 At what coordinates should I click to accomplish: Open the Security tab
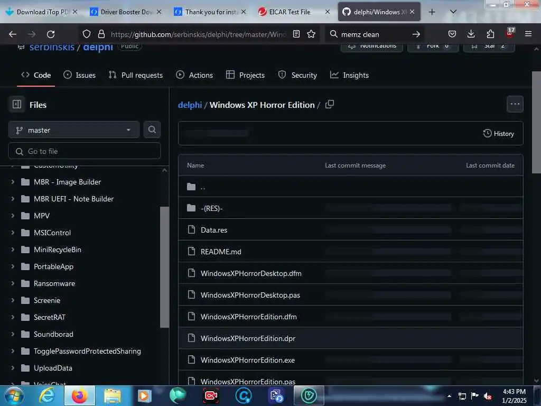(x=297, y=75)
